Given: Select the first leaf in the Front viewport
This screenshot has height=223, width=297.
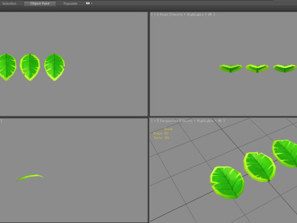Looking at the screenshot, I should click(231, 68).
